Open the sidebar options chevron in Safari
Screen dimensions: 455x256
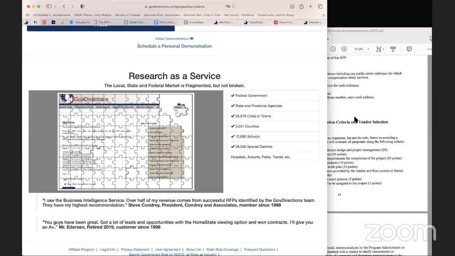click(55, 6)
